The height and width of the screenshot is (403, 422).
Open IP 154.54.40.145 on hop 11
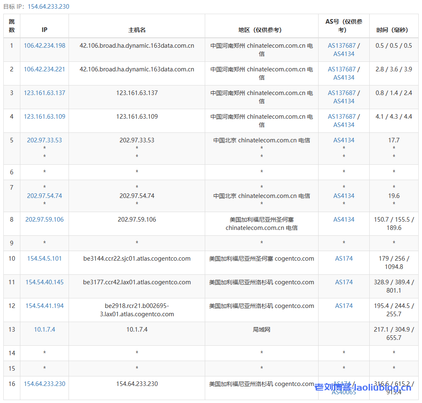44,282
